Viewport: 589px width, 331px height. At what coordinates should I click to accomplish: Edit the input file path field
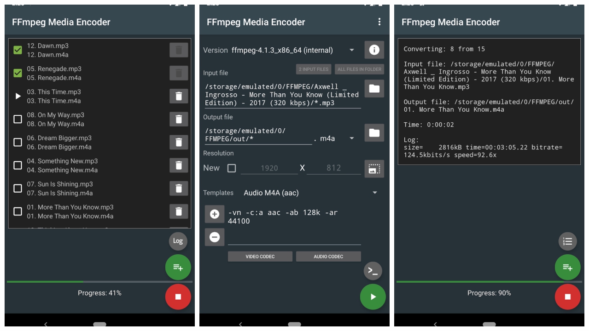283,95
